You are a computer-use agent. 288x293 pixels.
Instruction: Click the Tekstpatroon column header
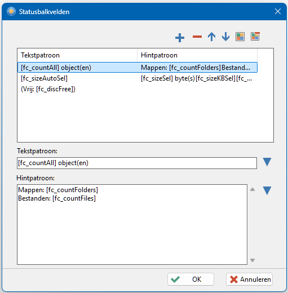(x=77, y=55)
